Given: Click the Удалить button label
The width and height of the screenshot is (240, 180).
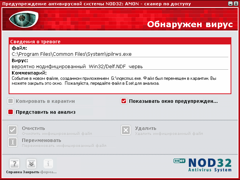Looking at the screenshot, I should tap(146, 128).
